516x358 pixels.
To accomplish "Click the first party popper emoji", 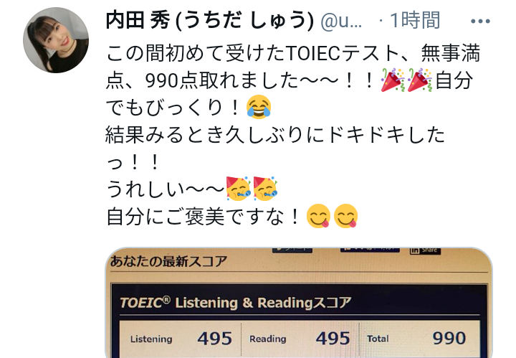I will click(x=393, y=80).
